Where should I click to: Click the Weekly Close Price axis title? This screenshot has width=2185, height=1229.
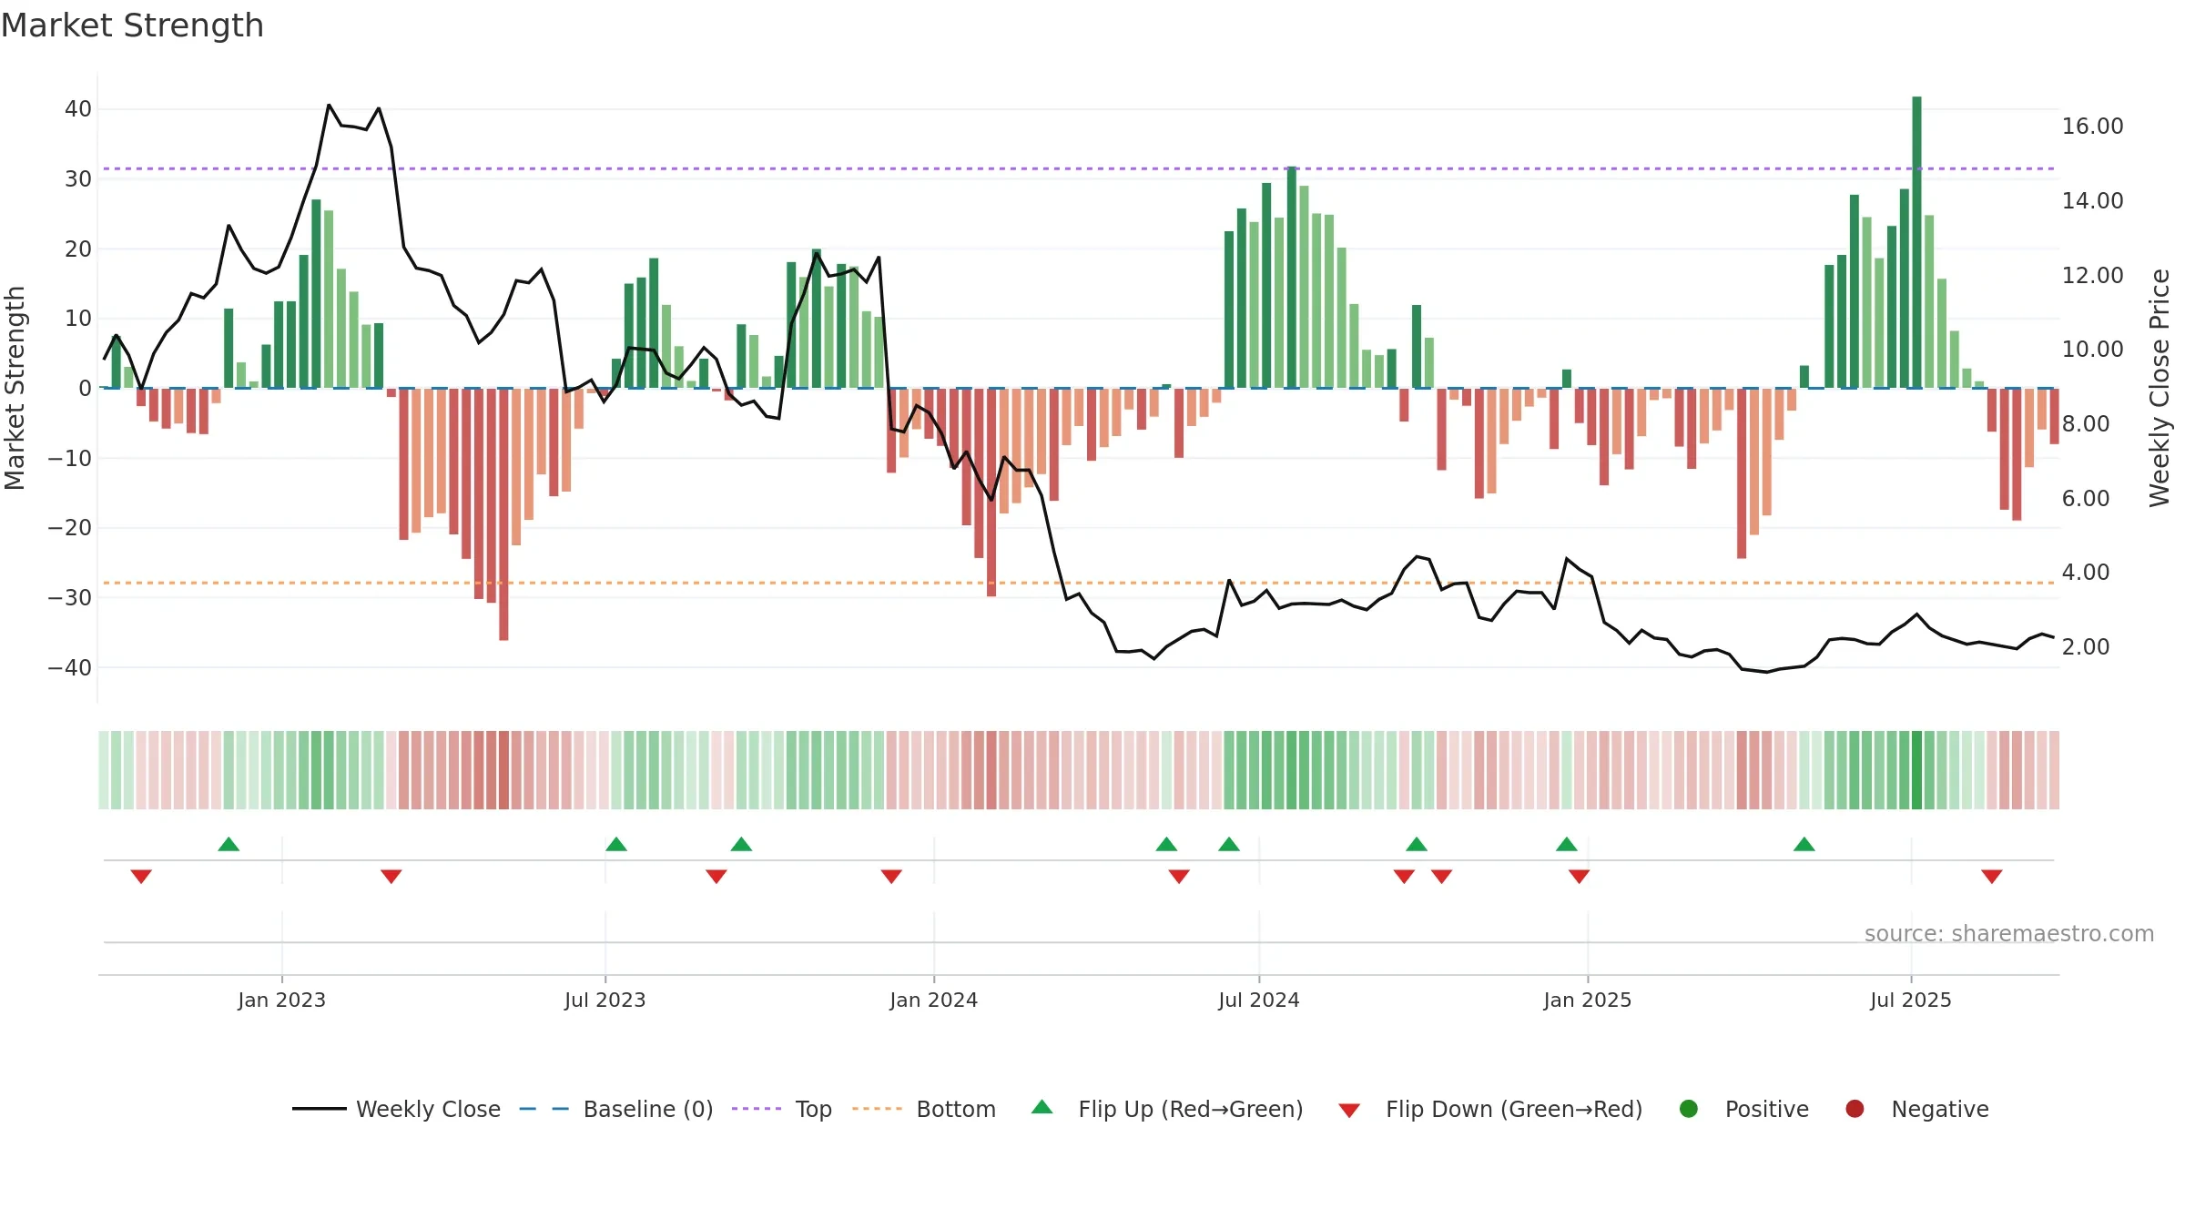click(x=2160, y=388)
